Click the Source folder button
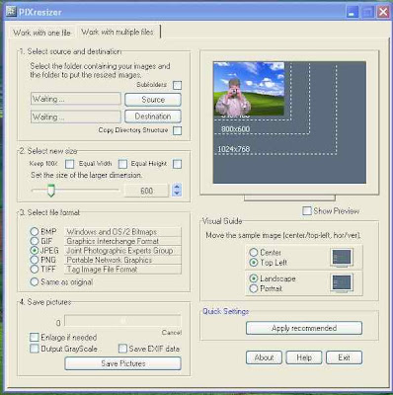The image size is (393, 395). tap(153, 100)
